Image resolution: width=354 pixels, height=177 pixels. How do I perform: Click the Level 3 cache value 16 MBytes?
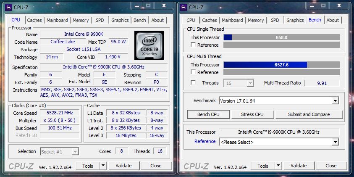point(126,135)
